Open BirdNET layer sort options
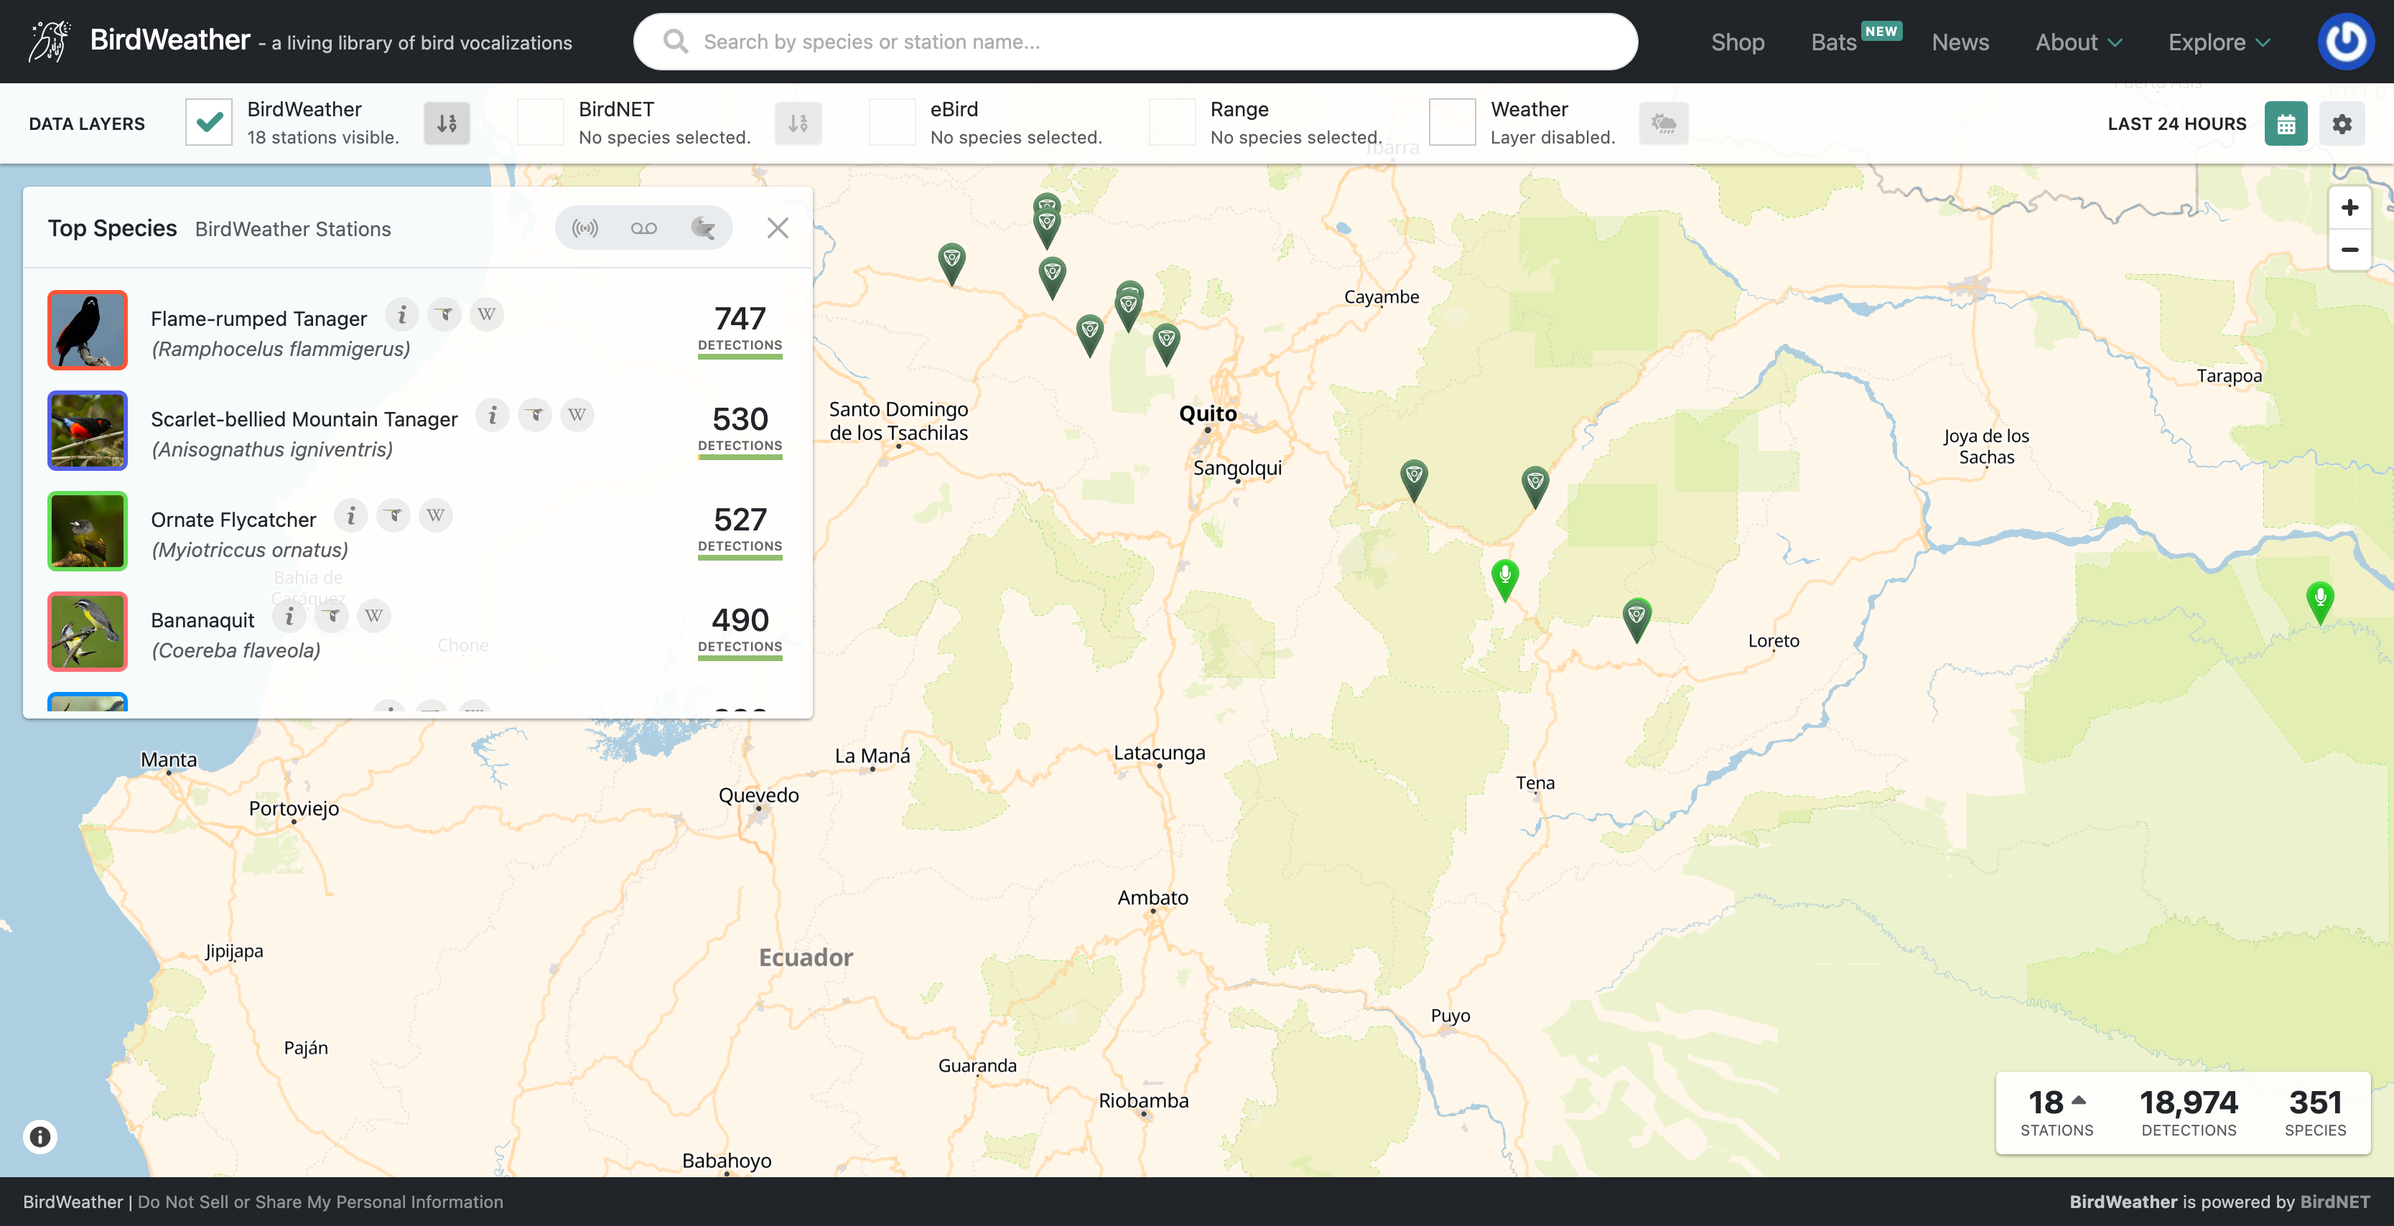 tap(798, 123)
